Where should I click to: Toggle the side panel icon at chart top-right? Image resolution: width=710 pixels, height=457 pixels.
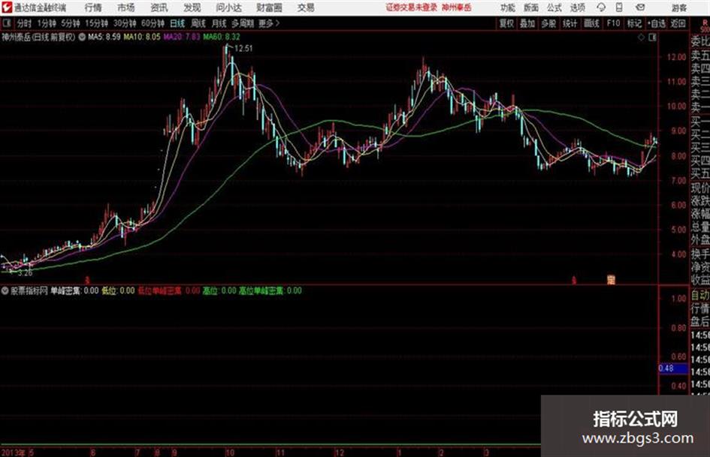pos(652,38)
